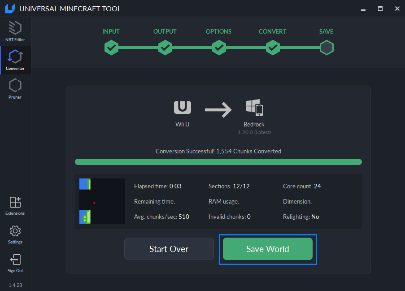Click the 'Avg. chunks/sec: 510' value
405x291 pixels.
click(161, 217)
